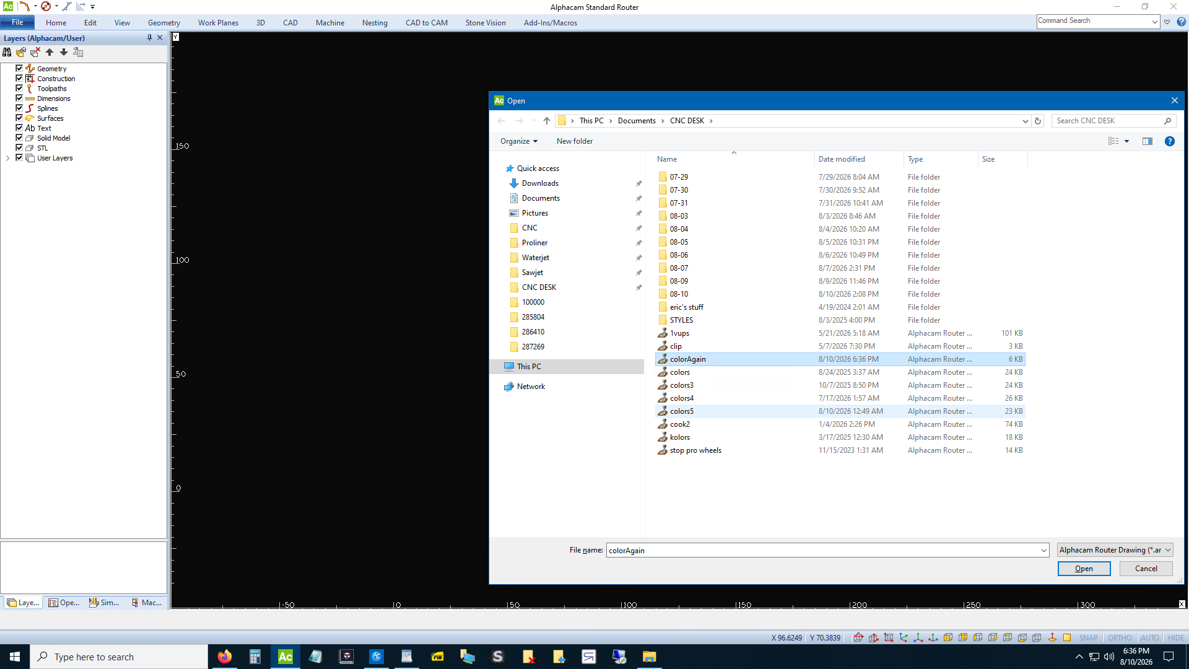Move layer down with the down arrow icon
The image size is (1189, 669).
(x=64, y=53)
